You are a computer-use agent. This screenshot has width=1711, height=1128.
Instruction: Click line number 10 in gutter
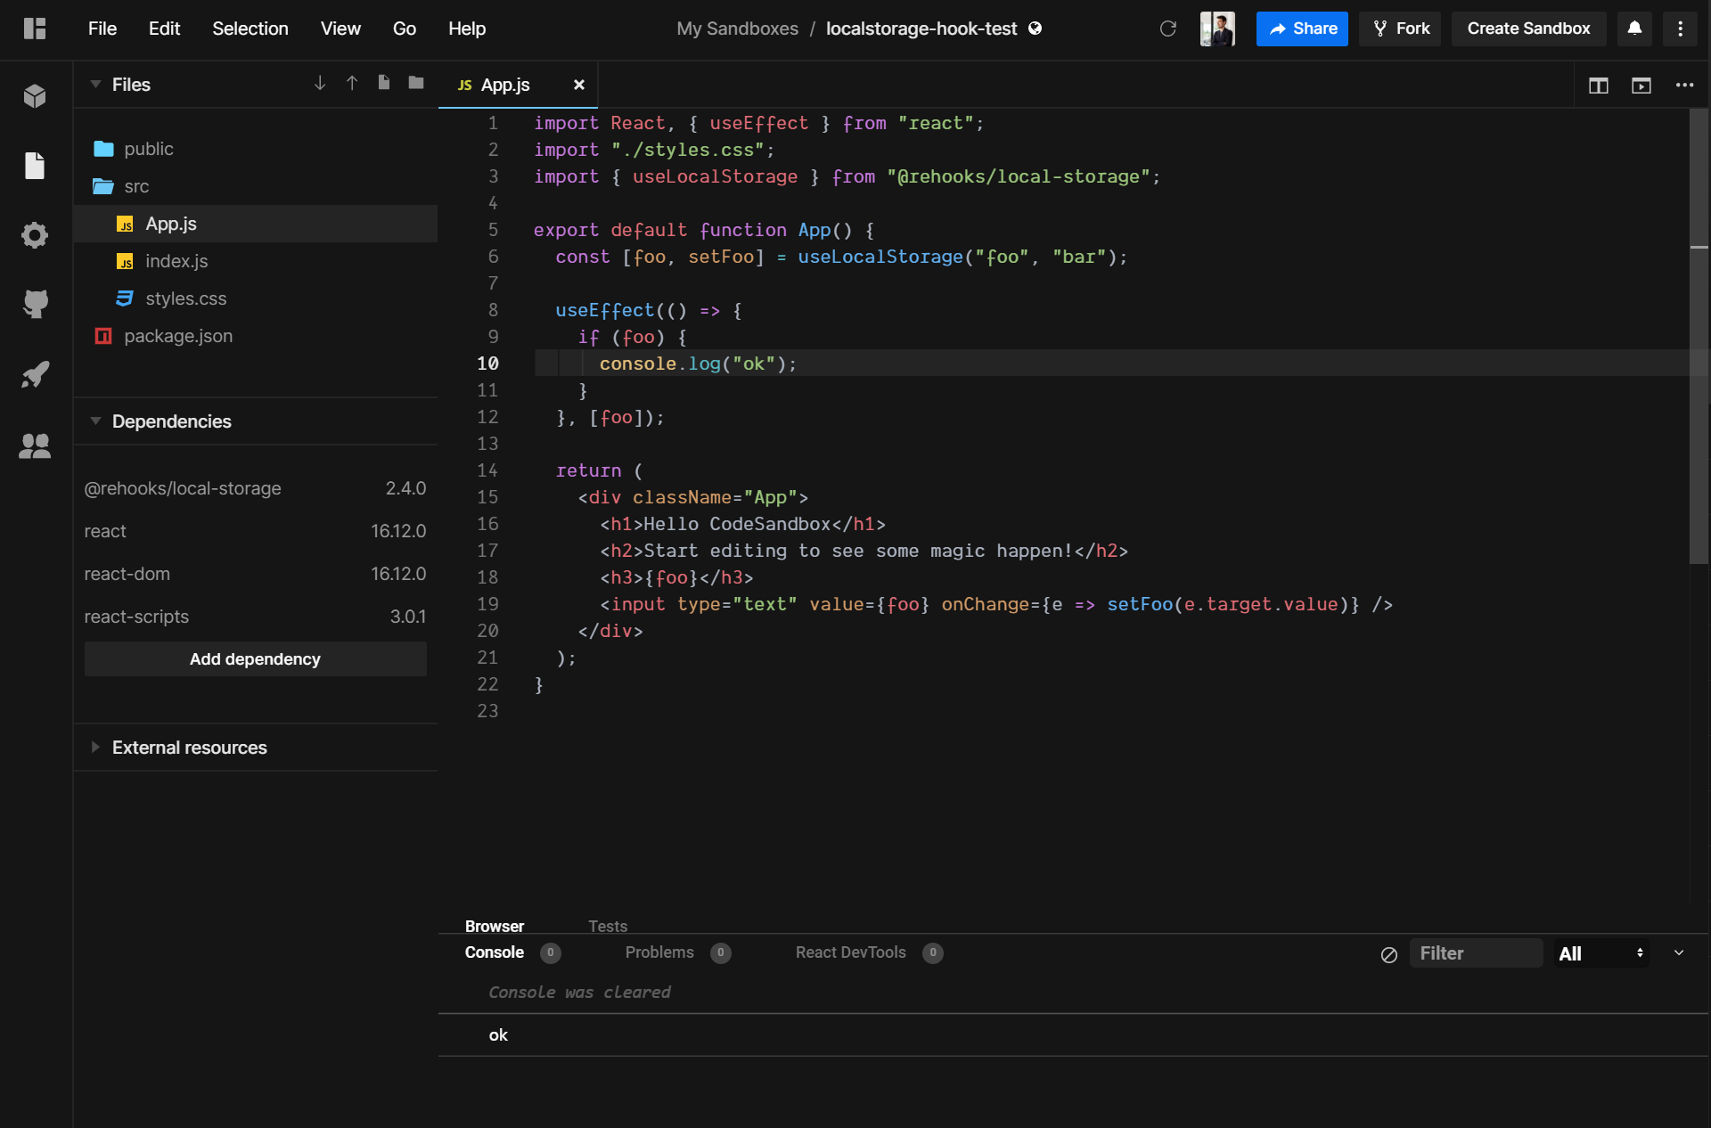coord(487,364)
